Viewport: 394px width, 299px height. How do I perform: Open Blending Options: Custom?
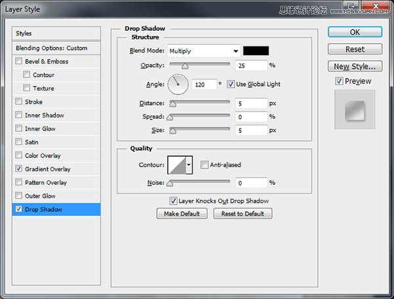(56, 48)
